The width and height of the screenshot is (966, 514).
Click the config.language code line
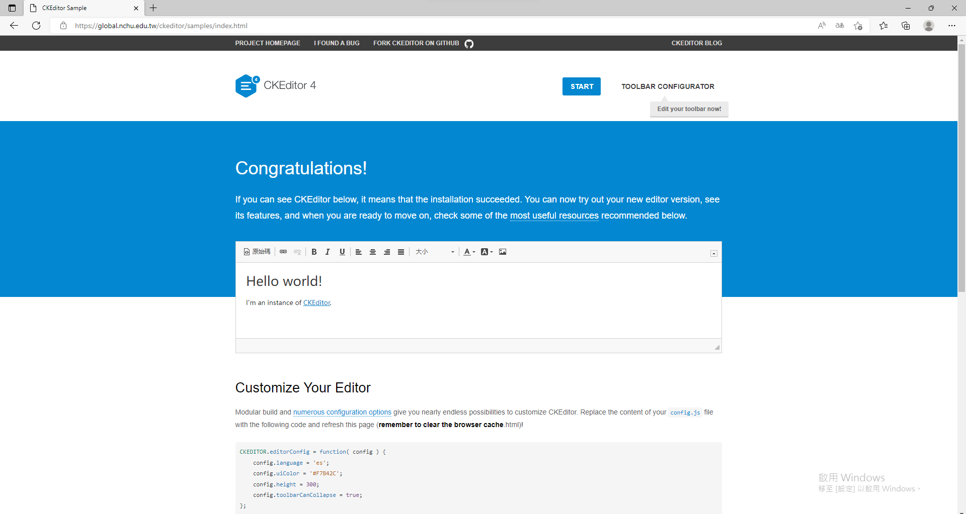point(291,463)
